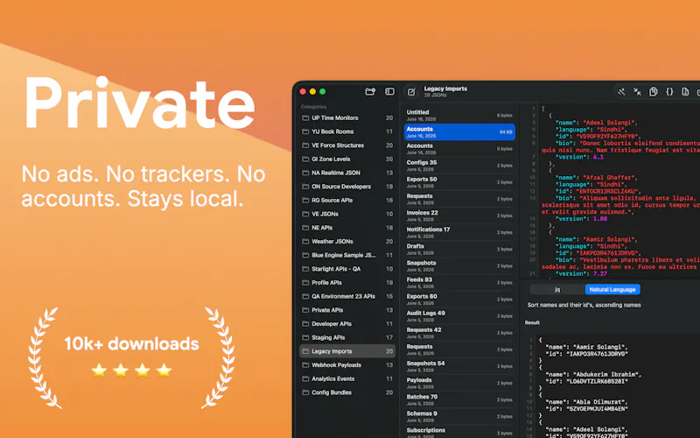
Task: Select the Configs 35 document
Action: 459,166
